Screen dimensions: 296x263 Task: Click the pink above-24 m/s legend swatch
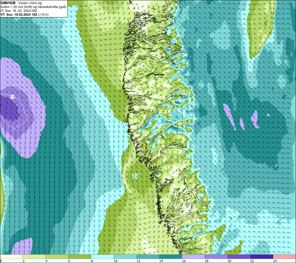284,256
